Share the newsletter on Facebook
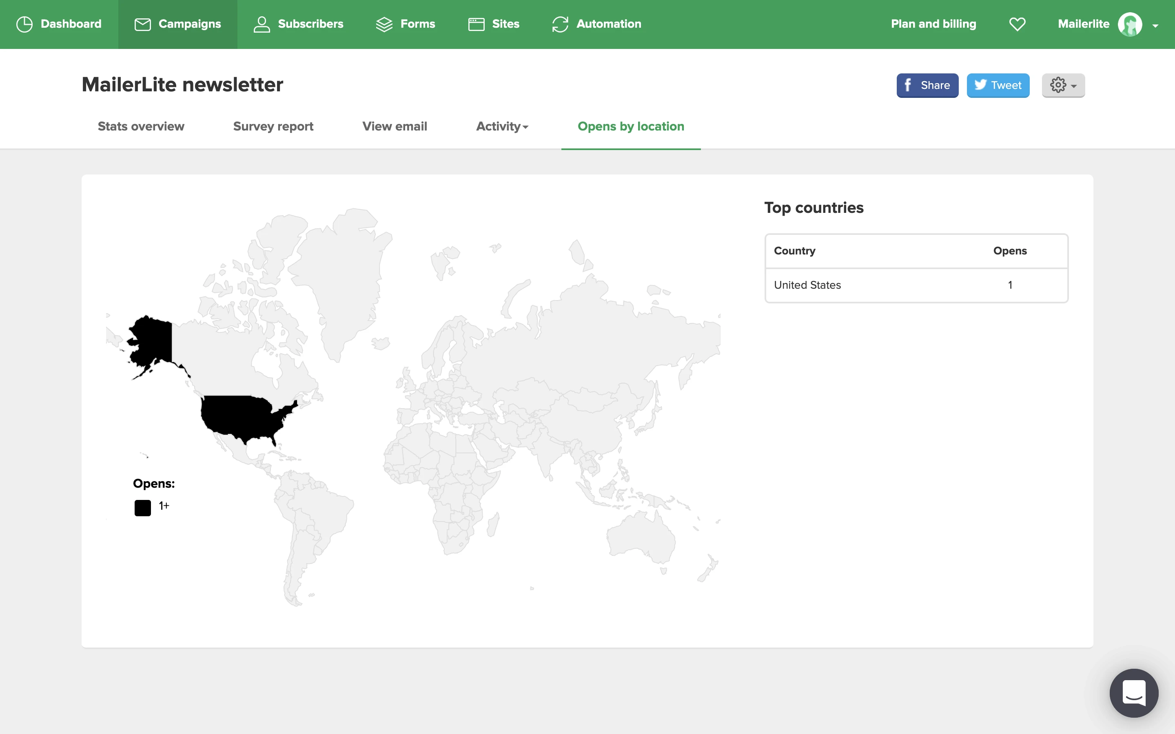 point(927,86)
